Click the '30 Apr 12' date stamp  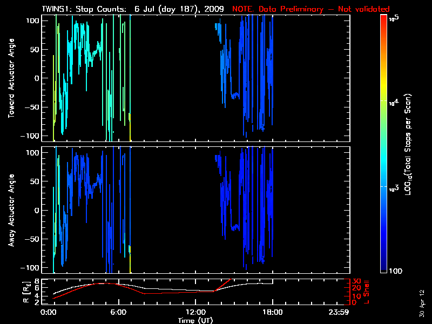click(422, 299)
